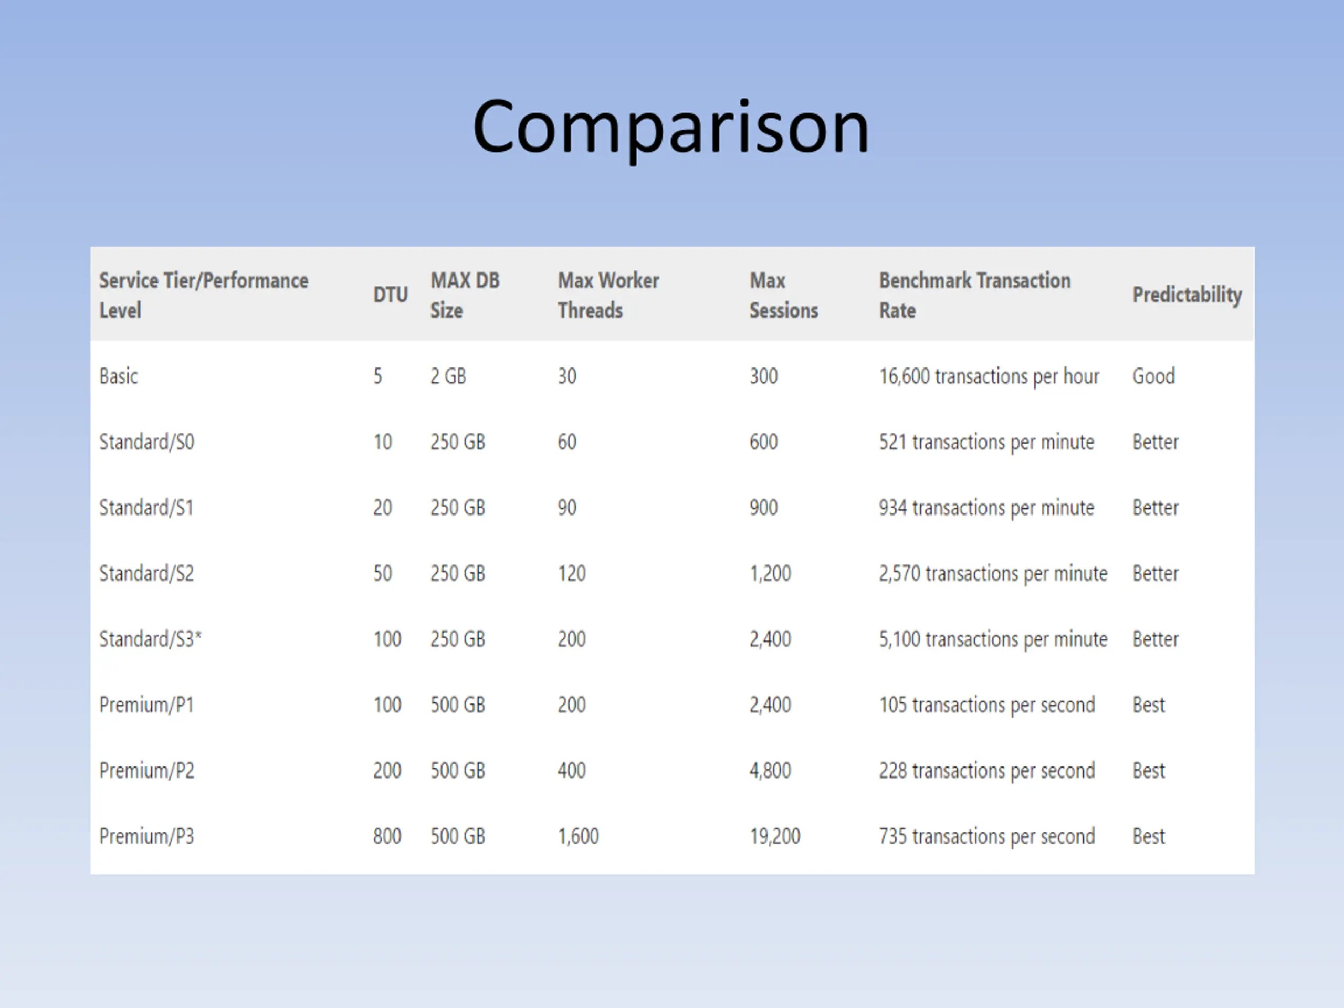Select the '120' worker threads cell

(572, 573)
